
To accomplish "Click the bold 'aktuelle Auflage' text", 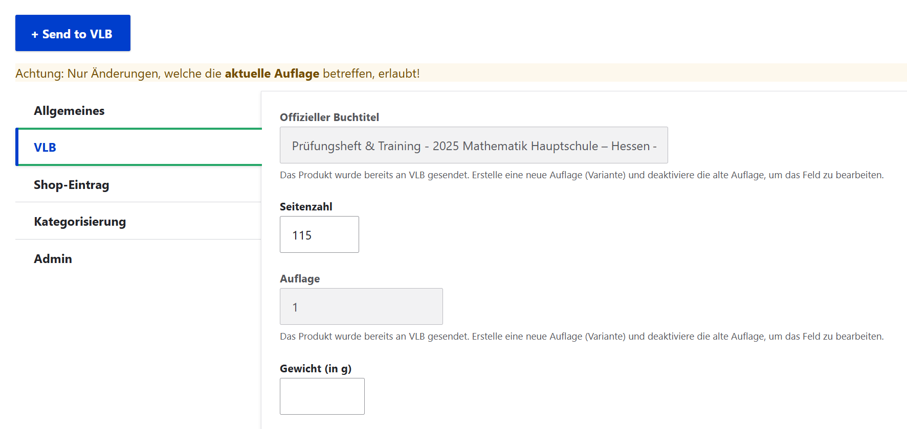I will tap(272, 74).
